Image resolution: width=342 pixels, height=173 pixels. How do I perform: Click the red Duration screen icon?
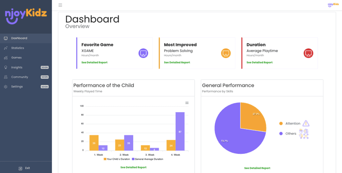[308, 53]
